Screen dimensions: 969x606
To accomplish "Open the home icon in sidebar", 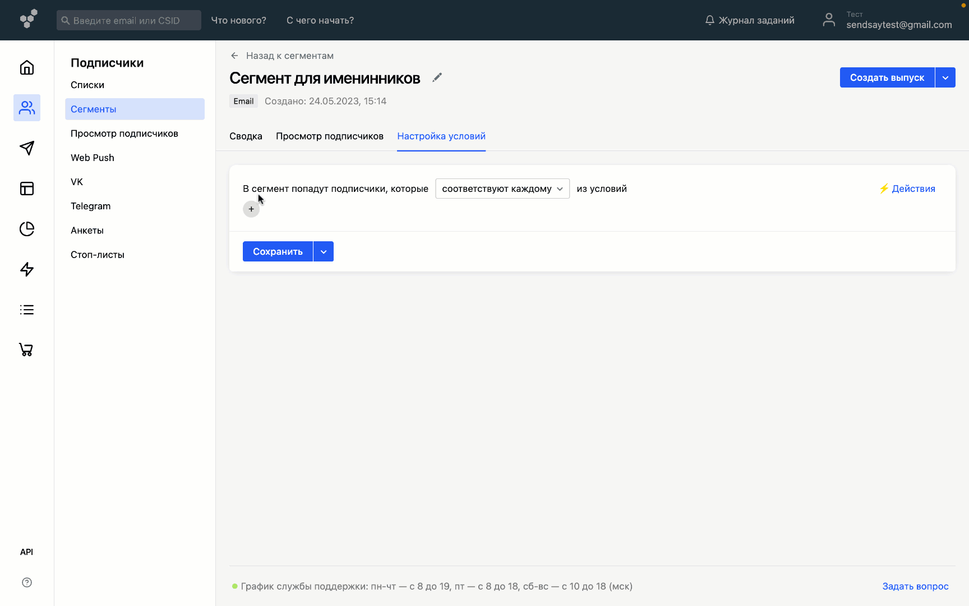I will tap(27, 68).
